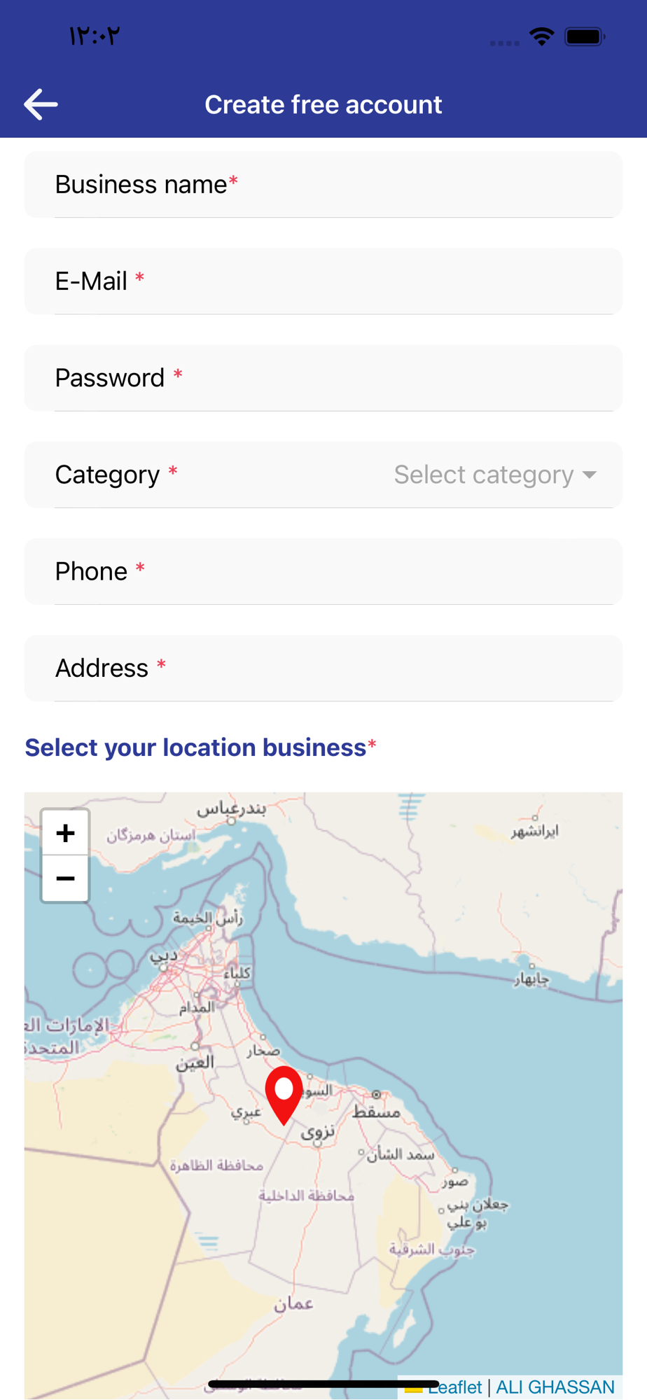Click the category dropdown arrow
This screenshot has height=1400, width=647.
coord(590,475)
